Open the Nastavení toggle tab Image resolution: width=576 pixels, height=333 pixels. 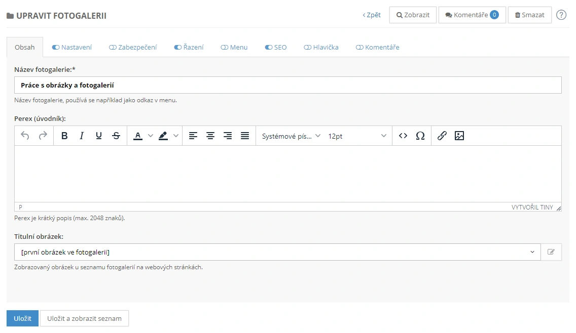pos(72,47)
